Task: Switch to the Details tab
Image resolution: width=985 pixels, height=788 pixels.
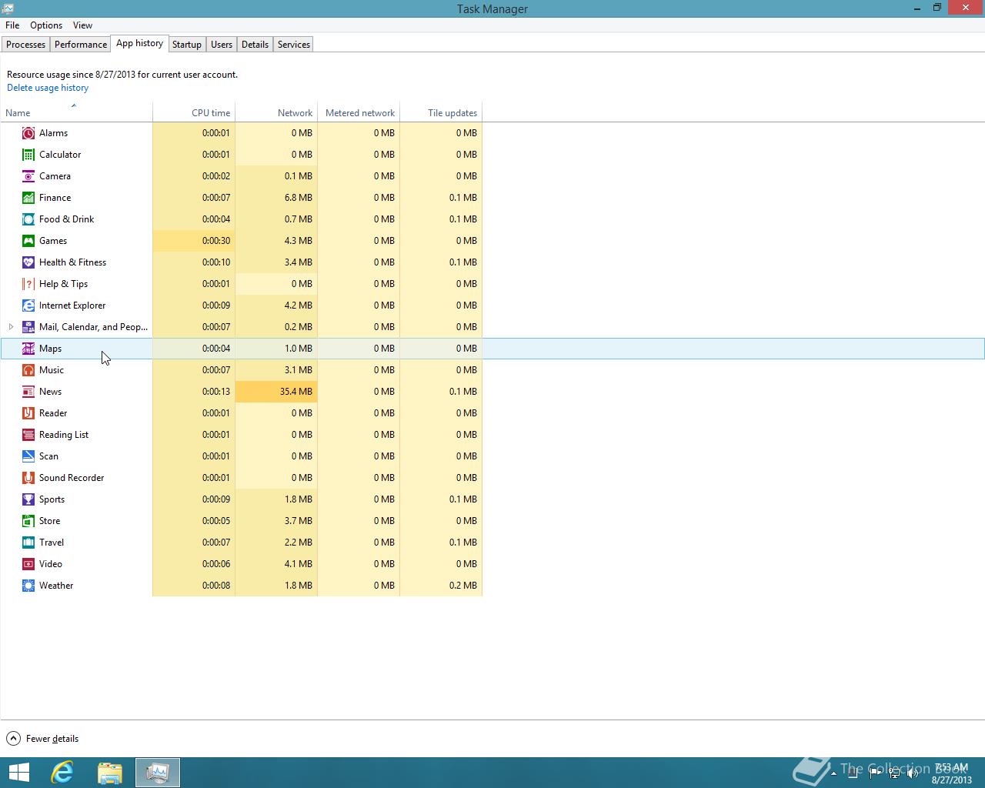Action: click(255, 45)
